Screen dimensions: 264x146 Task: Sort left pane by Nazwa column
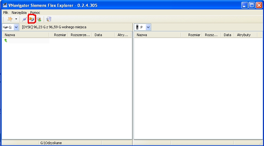tap(25, 35)
